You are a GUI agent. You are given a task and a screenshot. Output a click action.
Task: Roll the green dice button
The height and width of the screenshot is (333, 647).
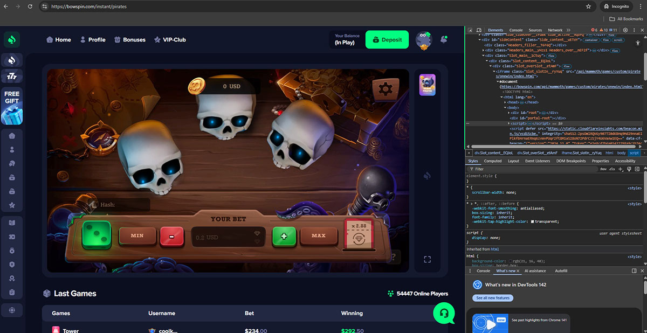97,235
